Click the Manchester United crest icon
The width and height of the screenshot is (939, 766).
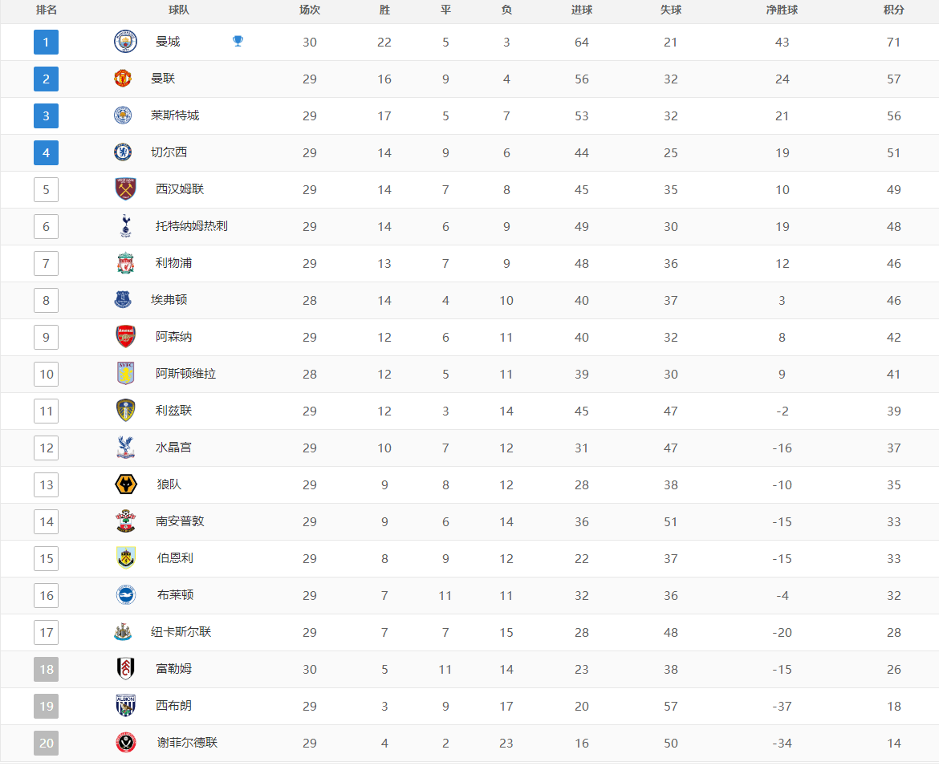pyautogui.click(x=123, y=79)
